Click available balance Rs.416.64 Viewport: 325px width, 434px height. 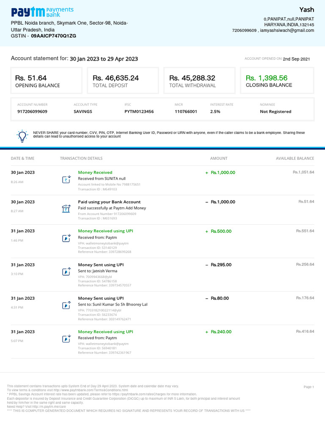[x=305, y=331]
